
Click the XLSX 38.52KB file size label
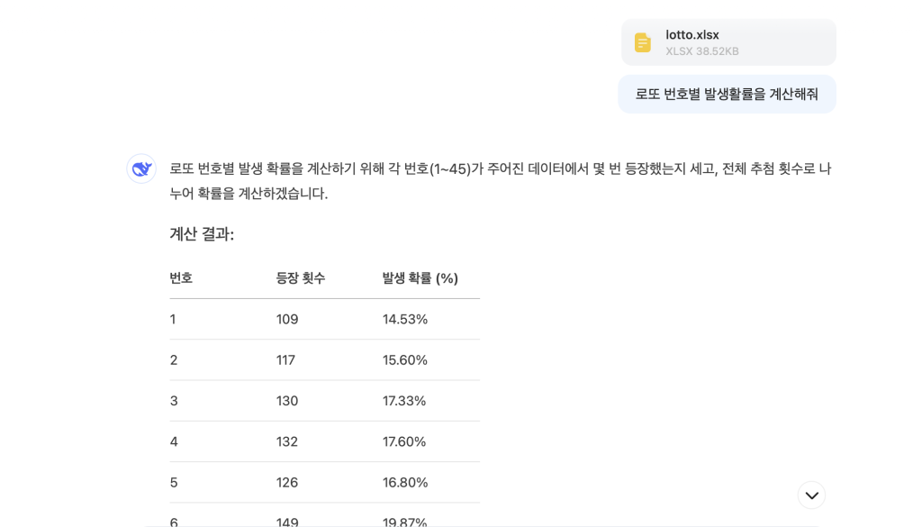[x=702, y=51]
